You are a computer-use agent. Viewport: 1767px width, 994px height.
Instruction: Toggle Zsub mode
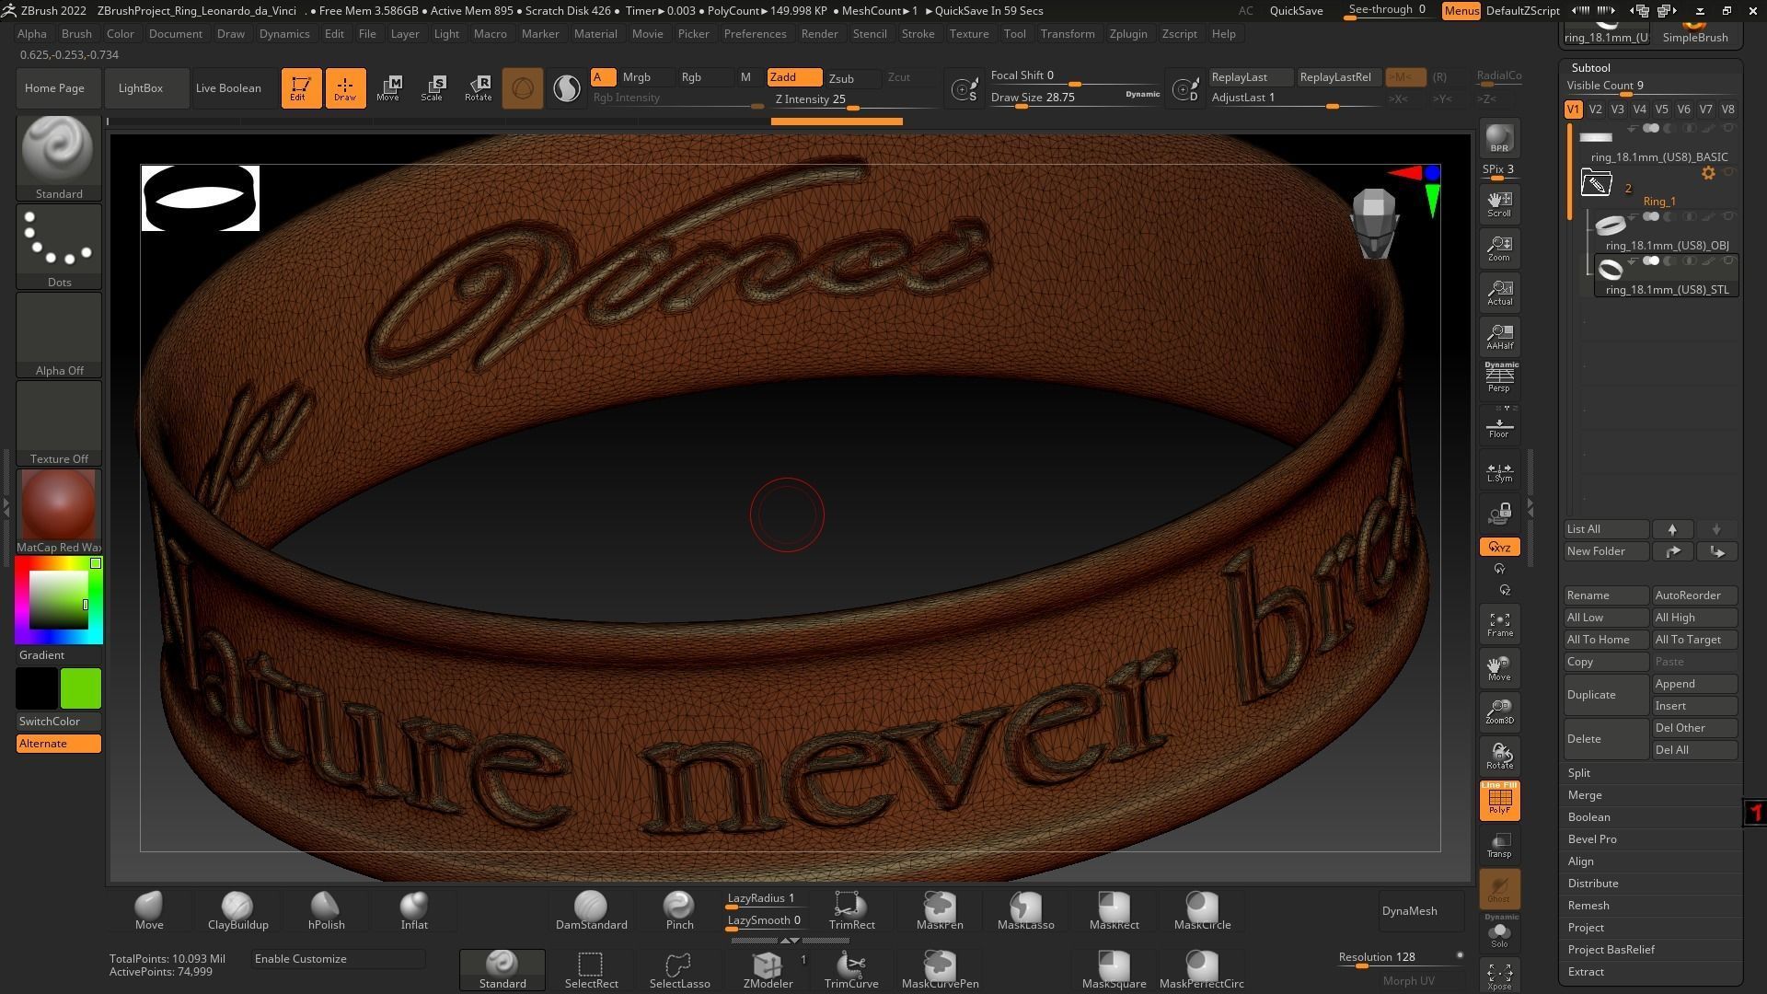(x=851, y=78)
